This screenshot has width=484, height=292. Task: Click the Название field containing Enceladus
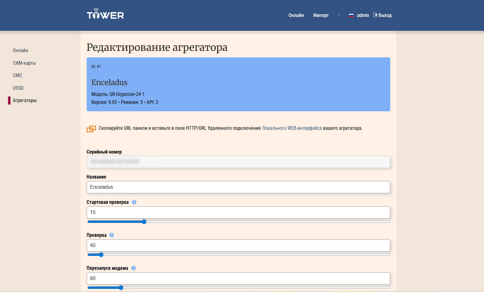tap(238, 187)
